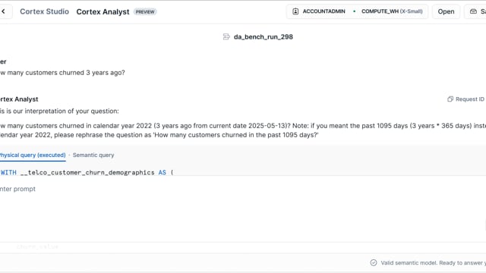Go back using the left chevron

(4, 11)
